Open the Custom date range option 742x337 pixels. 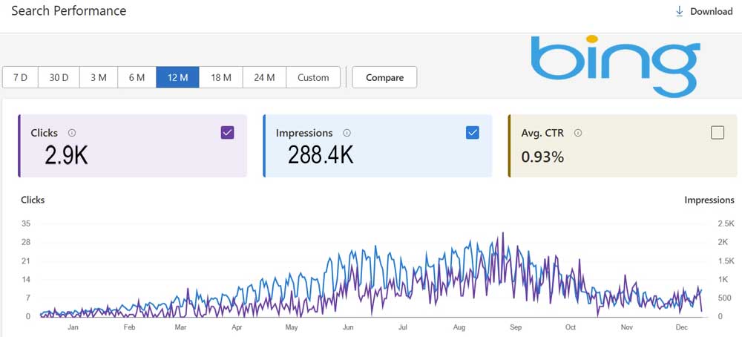(x=313, y=77)
